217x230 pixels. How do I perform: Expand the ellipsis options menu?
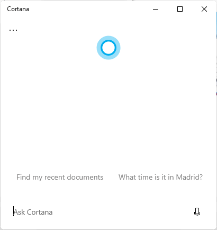pos(13,30)
